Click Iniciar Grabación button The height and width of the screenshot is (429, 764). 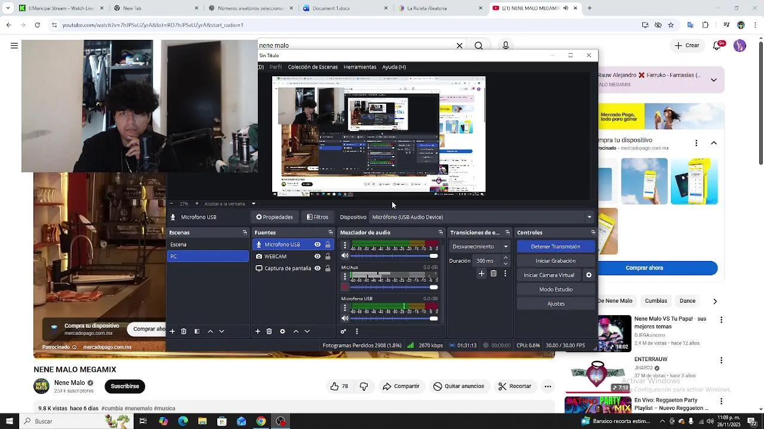point(556,261)
